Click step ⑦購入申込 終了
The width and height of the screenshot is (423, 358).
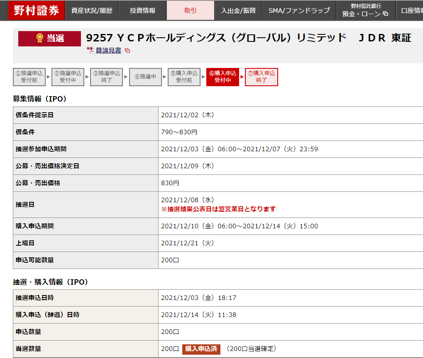262,77
